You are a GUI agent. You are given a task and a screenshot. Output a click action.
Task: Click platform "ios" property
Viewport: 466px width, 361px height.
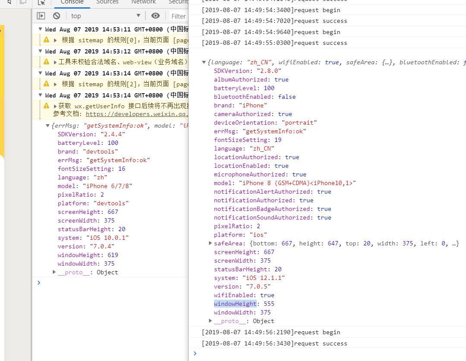point(240,235)
